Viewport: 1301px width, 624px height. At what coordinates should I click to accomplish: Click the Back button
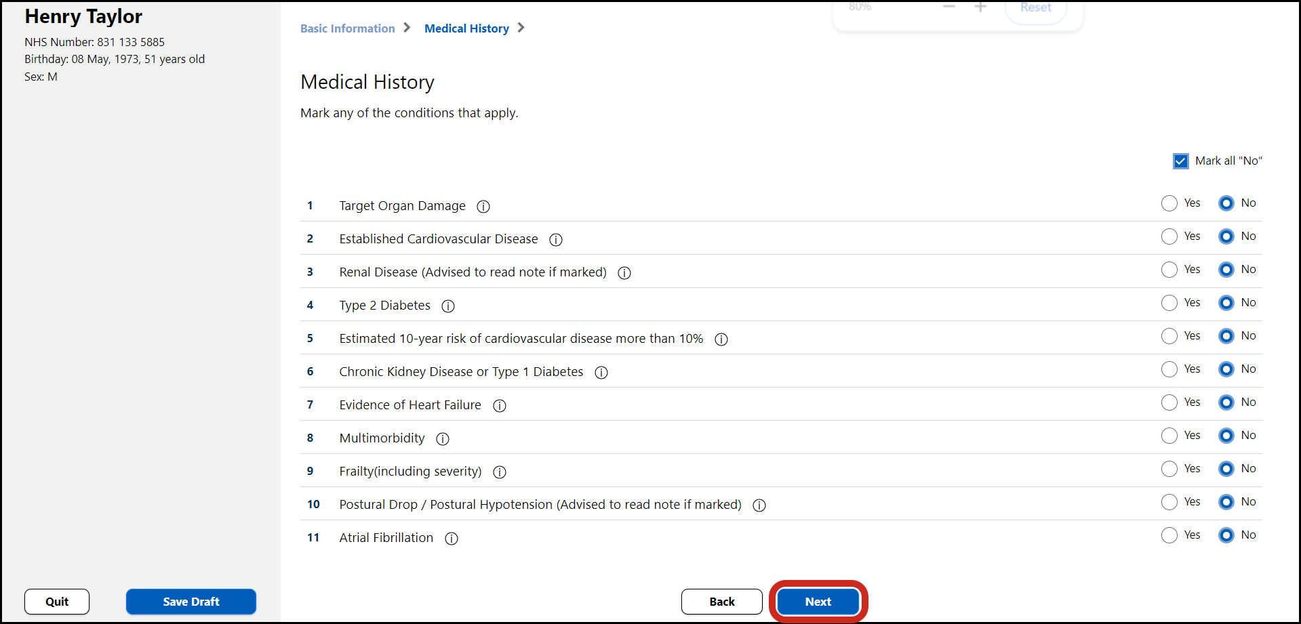[x=721, y=602]
